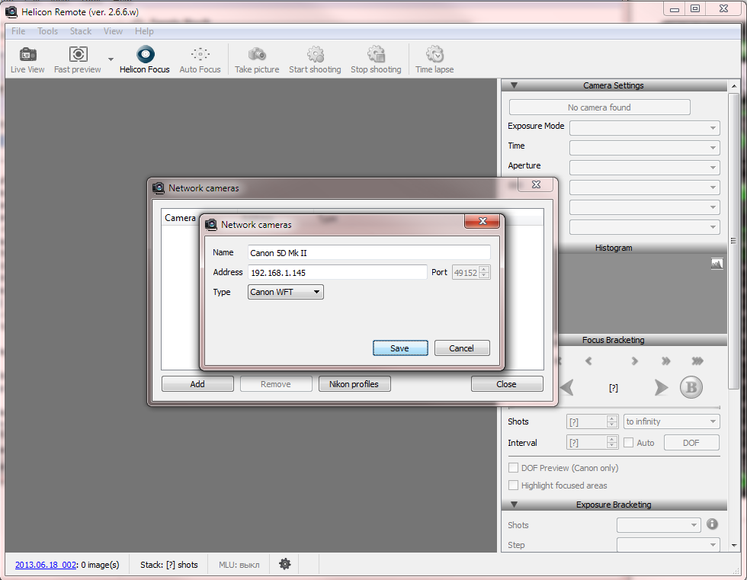Open the Fast preview dropdown arrow
747x580 pixels.
coord(111,59)
